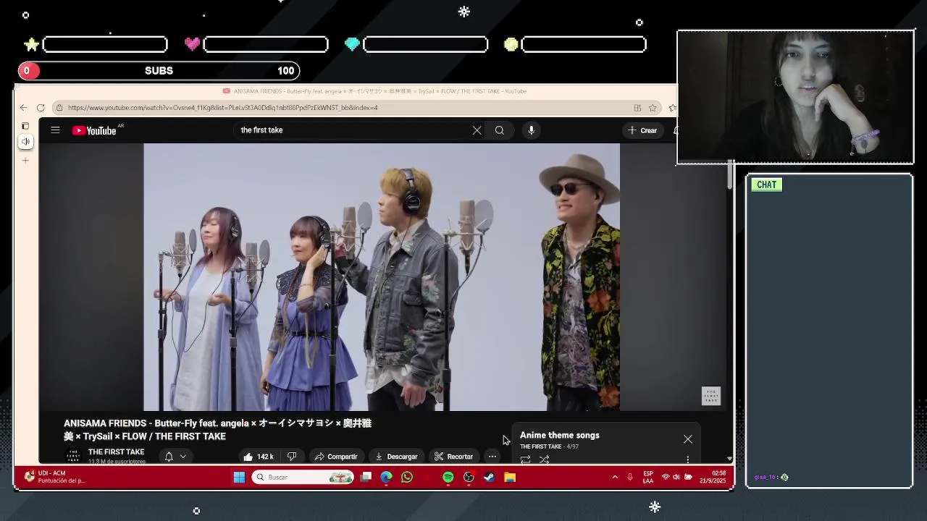Screen dimensions: 927x521
Task: Show hidden tray icons chevron
Action: coord(615,478)
